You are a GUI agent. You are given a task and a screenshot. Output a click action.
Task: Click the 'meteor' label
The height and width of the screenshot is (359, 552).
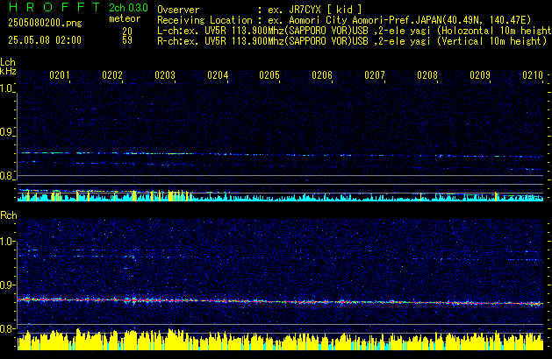click(x=125, y=18)
